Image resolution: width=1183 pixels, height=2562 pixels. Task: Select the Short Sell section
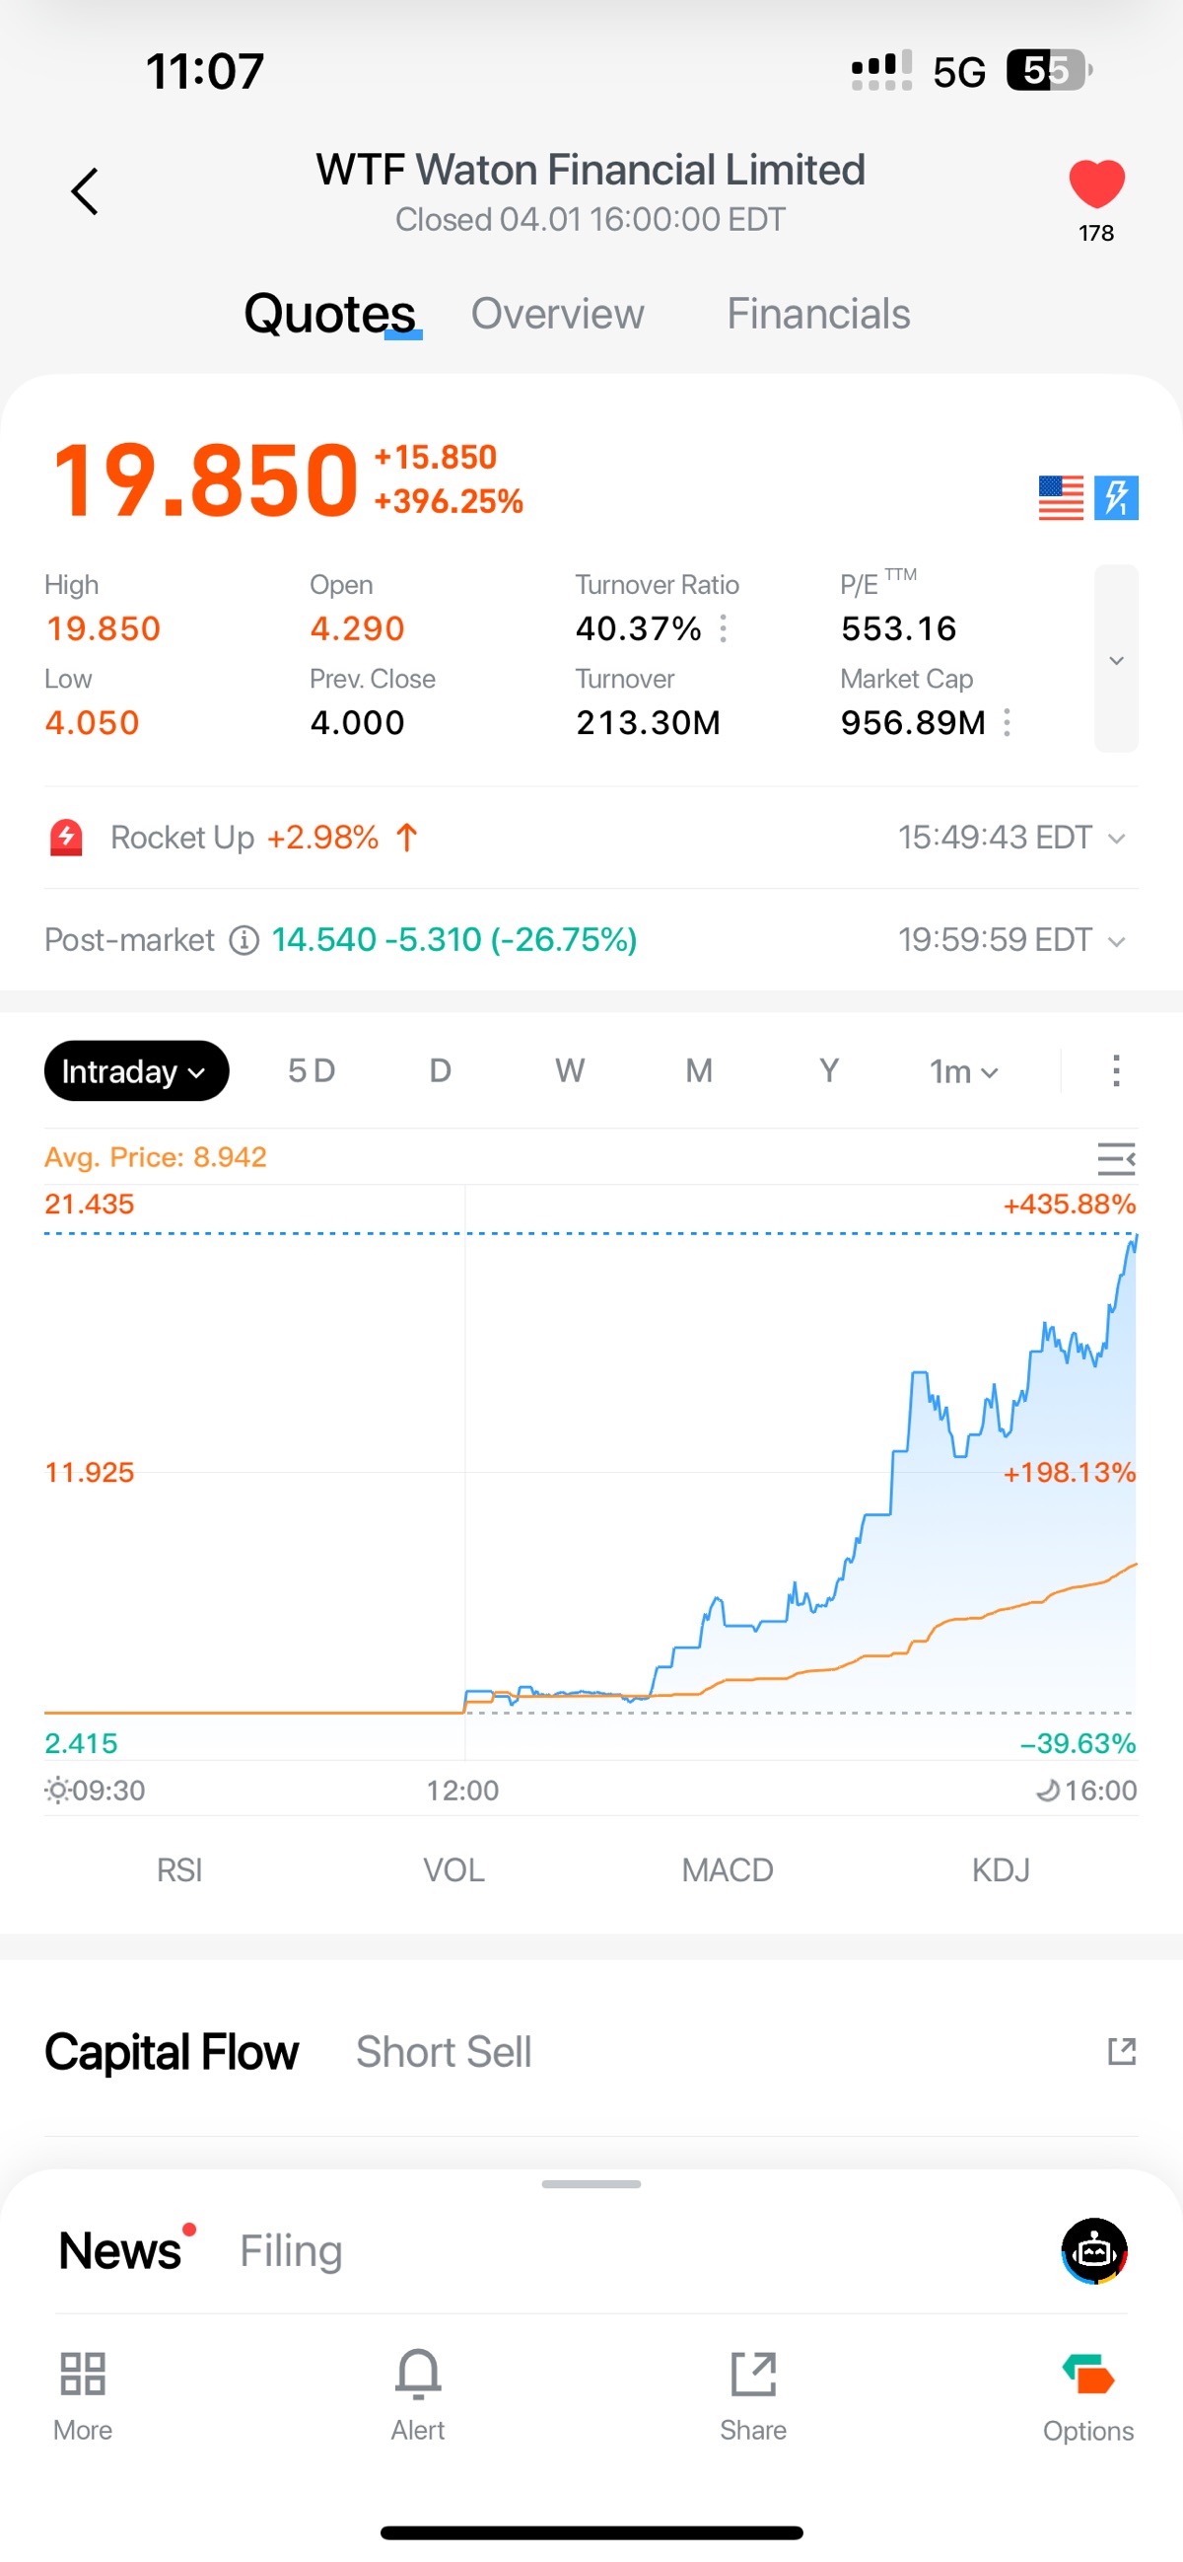coord(444,2052)
